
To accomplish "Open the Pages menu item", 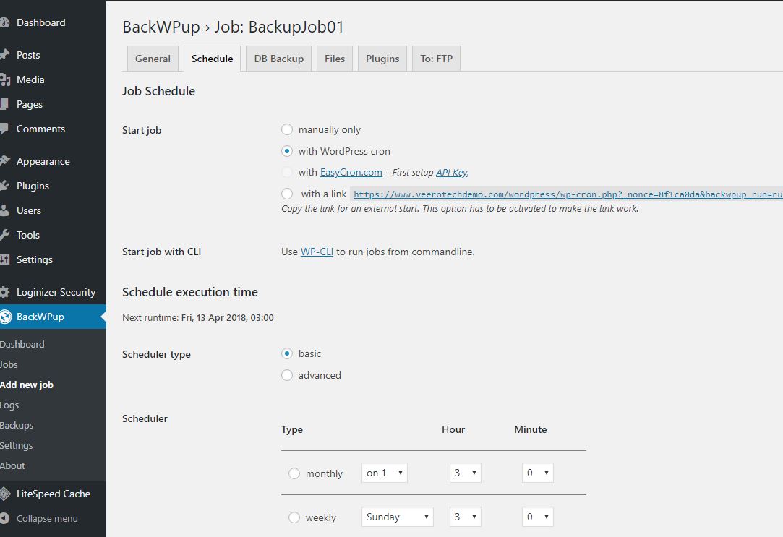I will pos(30,104).
